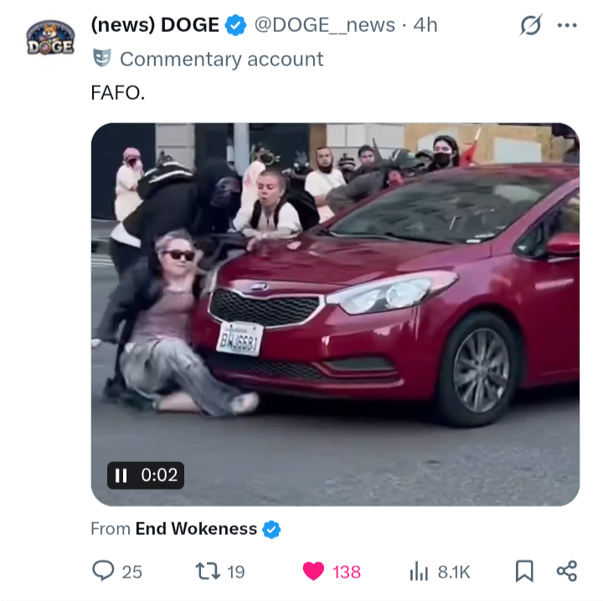
Task: Pause the video with pause button
Action: click(x=121, y=475)
